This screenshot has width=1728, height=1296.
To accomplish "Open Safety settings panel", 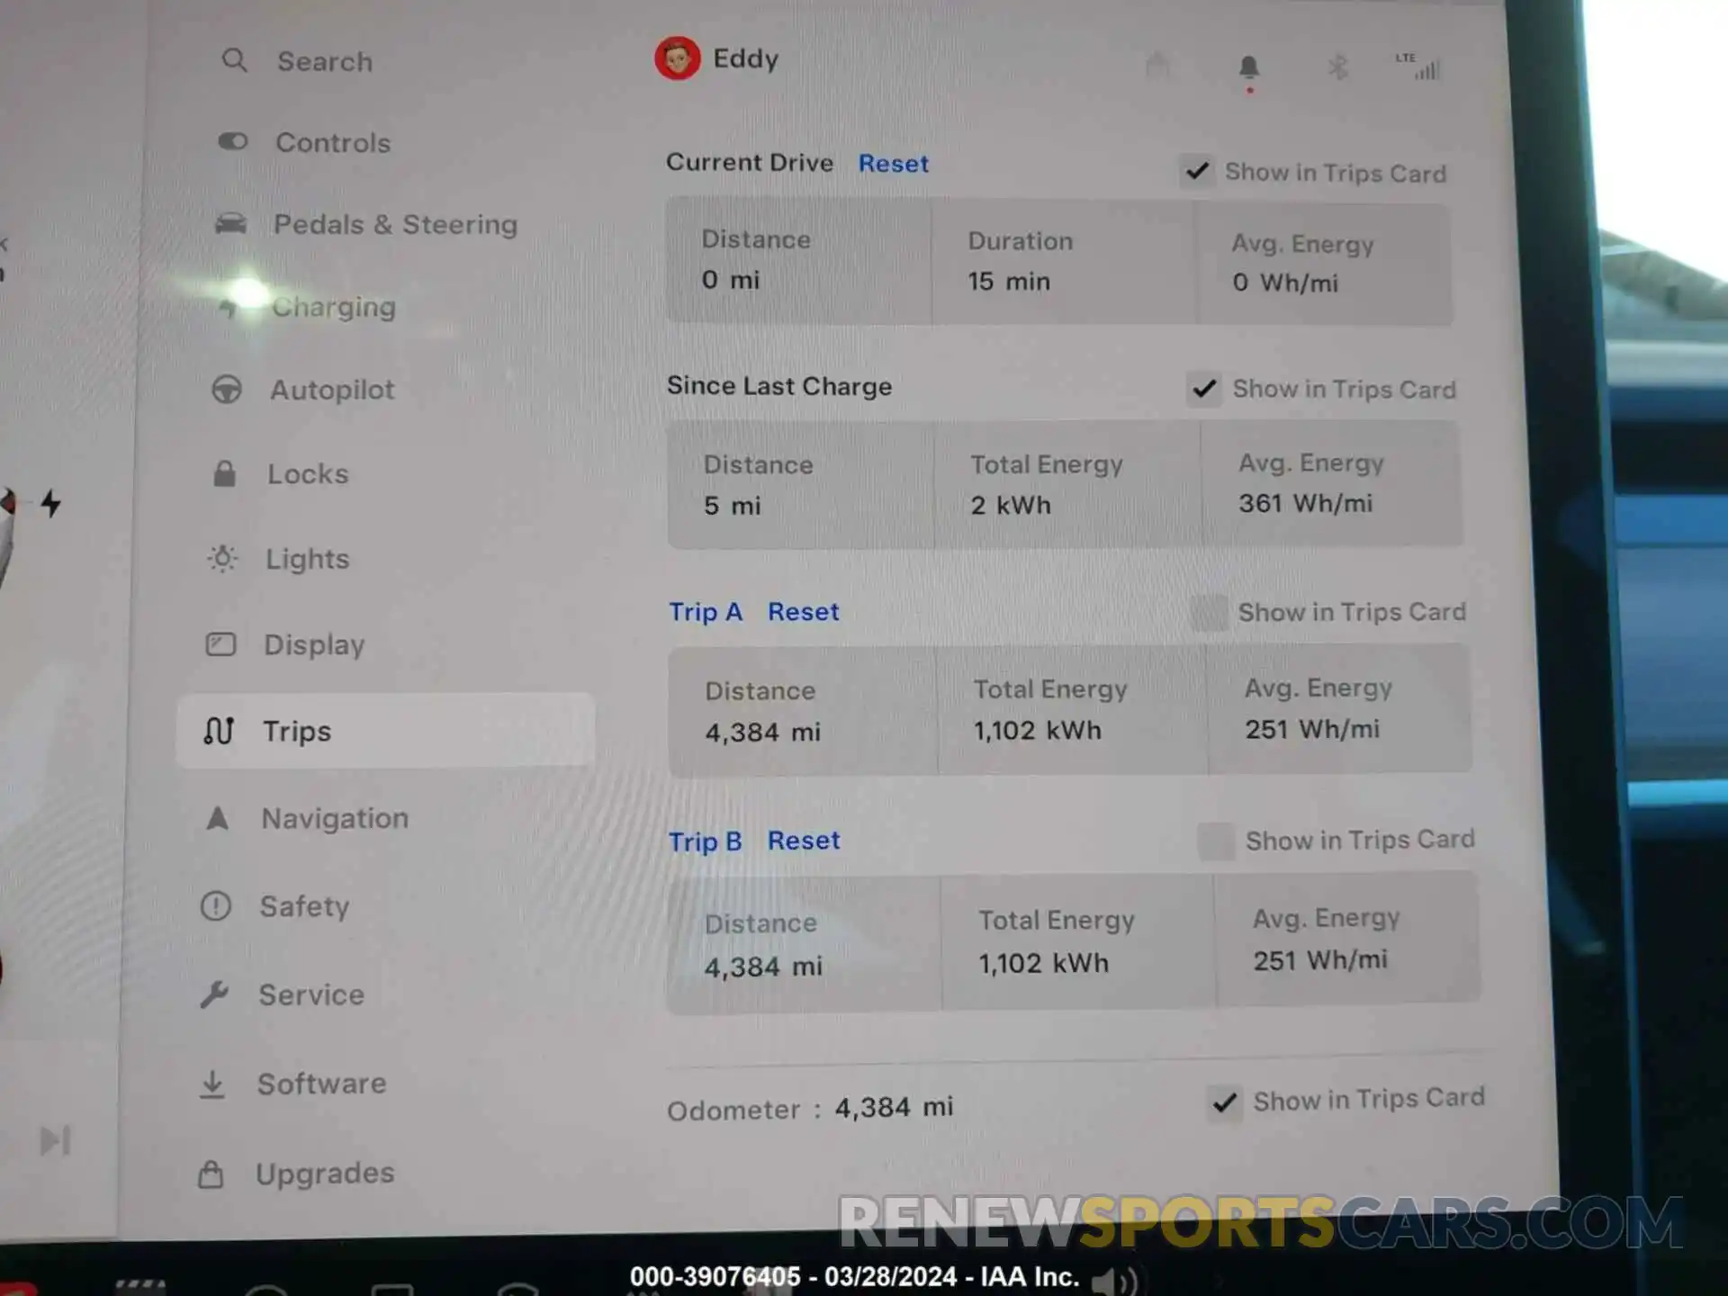I will 303,905.
